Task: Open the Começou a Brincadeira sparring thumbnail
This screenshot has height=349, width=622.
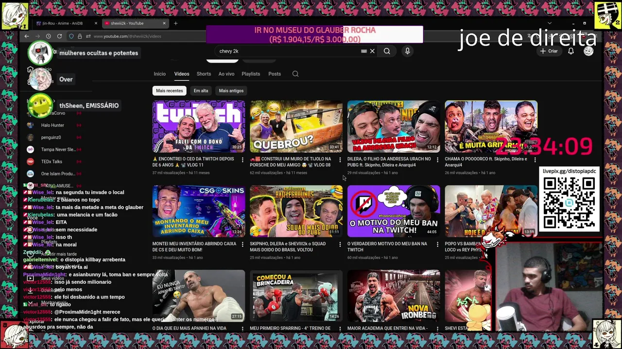Action: click(x=296, y=296)
